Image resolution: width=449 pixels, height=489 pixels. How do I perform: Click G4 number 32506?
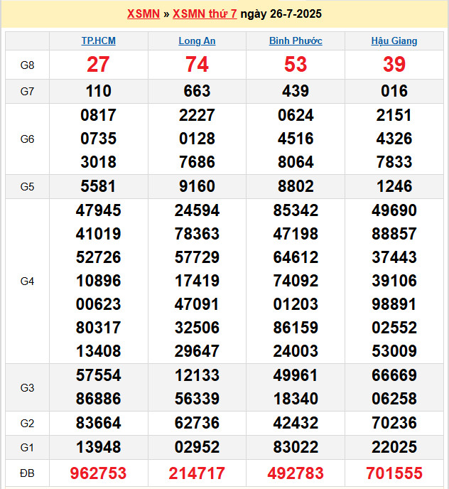[197, 328]
